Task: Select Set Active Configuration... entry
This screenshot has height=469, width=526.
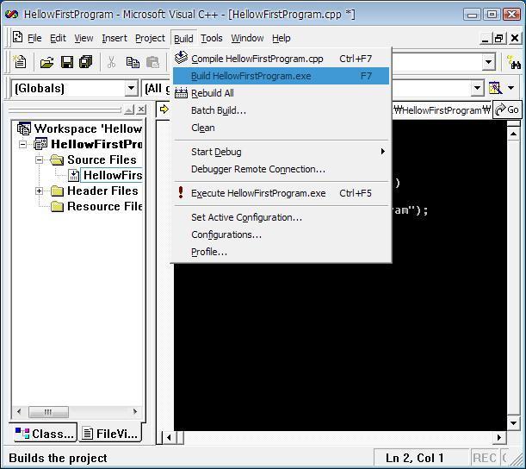Action: pyautogui.click(x=281, y=217)
